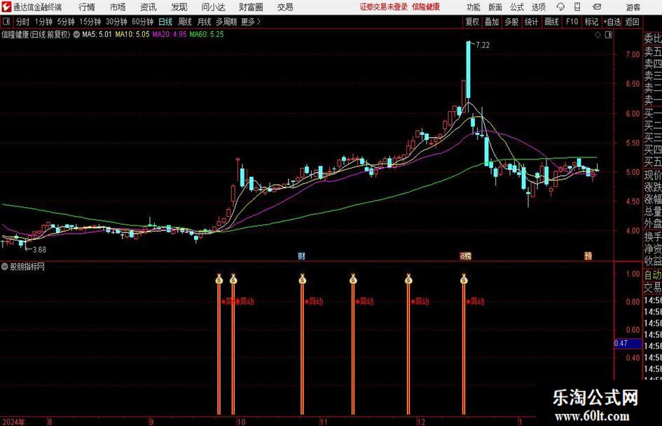
Task: Switch to 60分钟 period tab
Action: coord(143,22)
